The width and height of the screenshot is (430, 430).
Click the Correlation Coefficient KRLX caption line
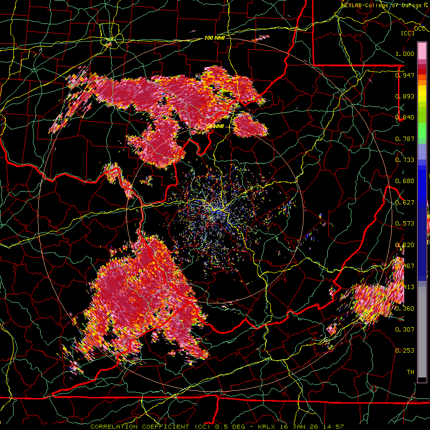[217, 427]
